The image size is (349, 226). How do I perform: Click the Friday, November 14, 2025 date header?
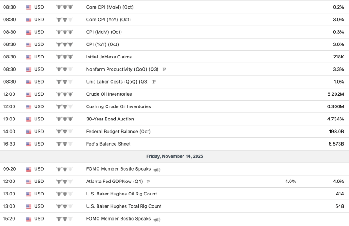click(174, 156)
